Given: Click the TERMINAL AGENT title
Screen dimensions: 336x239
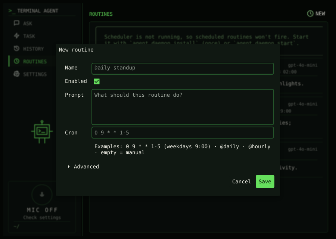Looking at the screenshot, I should [x=38, y=11].
